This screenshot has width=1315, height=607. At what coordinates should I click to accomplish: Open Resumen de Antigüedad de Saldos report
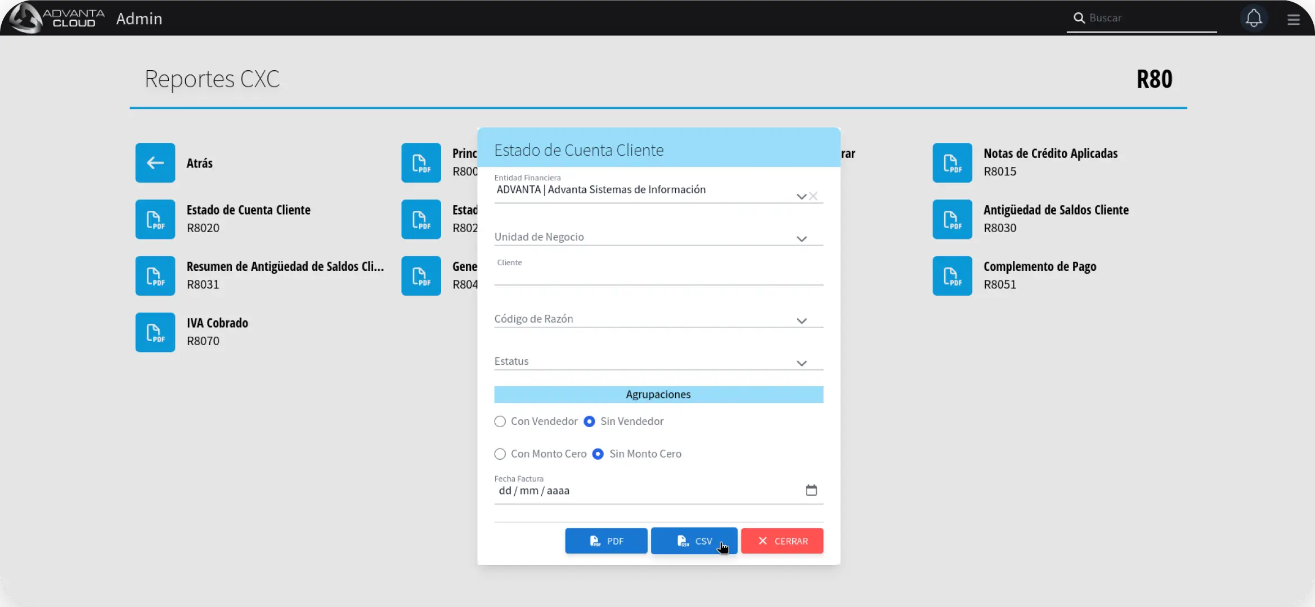[155, 276]
